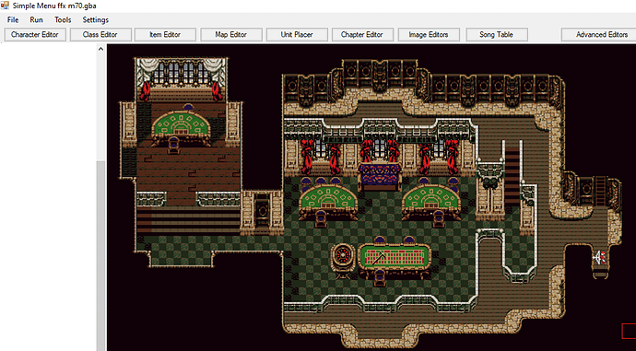636x351 pixels.
Task: Open the Image Editors
Action: (429, 35)
